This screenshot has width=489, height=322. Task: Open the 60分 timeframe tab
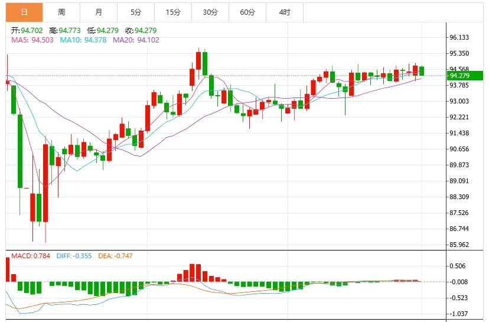pos(247,12)
